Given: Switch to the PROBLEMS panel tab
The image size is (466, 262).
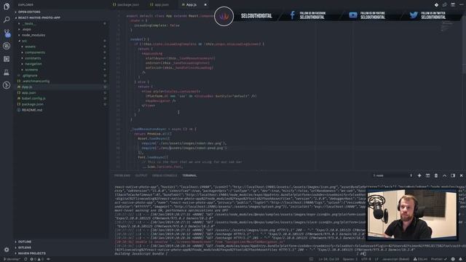Looking at the screenshot, I should 122,175.
